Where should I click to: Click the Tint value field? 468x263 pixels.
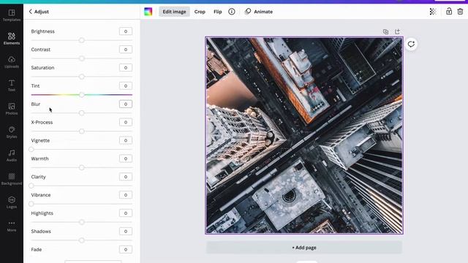(x=126, y=86)
